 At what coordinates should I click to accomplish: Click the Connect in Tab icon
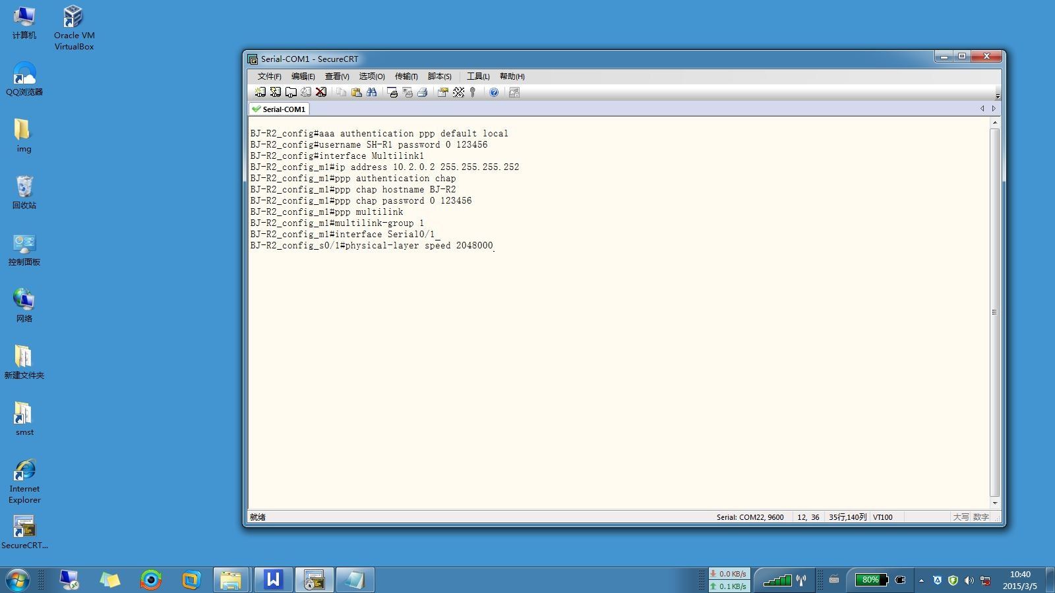click(291, 92)
